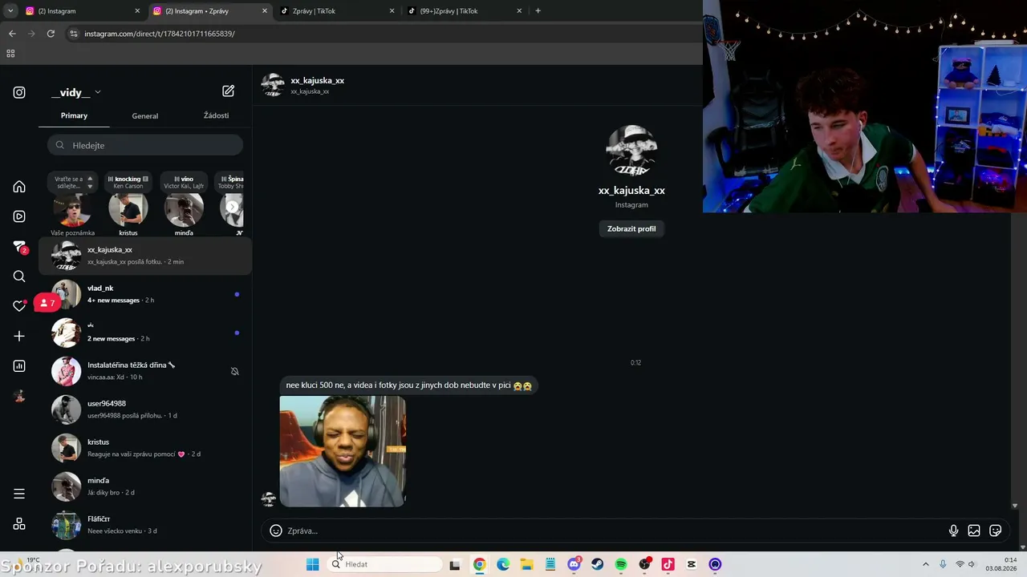Go to Instagram Home feed icon
This screenshot has height=577, width=1027.
19,187
